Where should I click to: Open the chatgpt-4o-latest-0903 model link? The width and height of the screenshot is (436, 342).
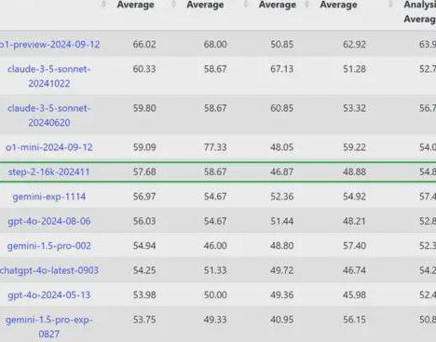pyautogui.click(x=49, y=270)
